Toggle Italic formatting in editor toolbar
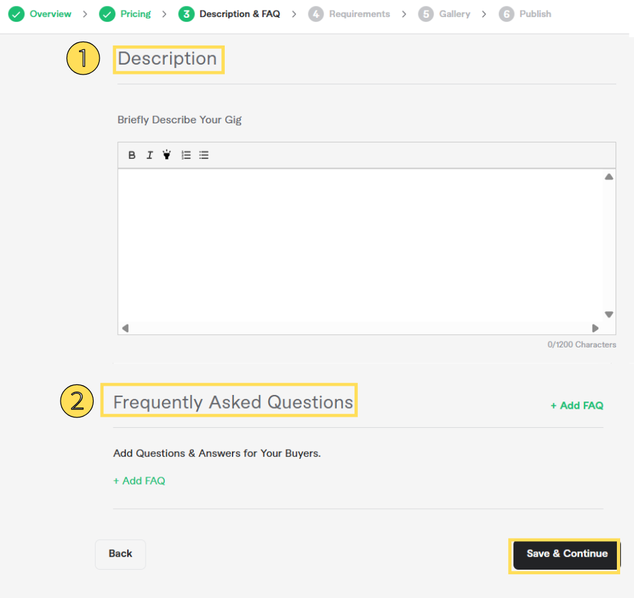 coord(150,155)
